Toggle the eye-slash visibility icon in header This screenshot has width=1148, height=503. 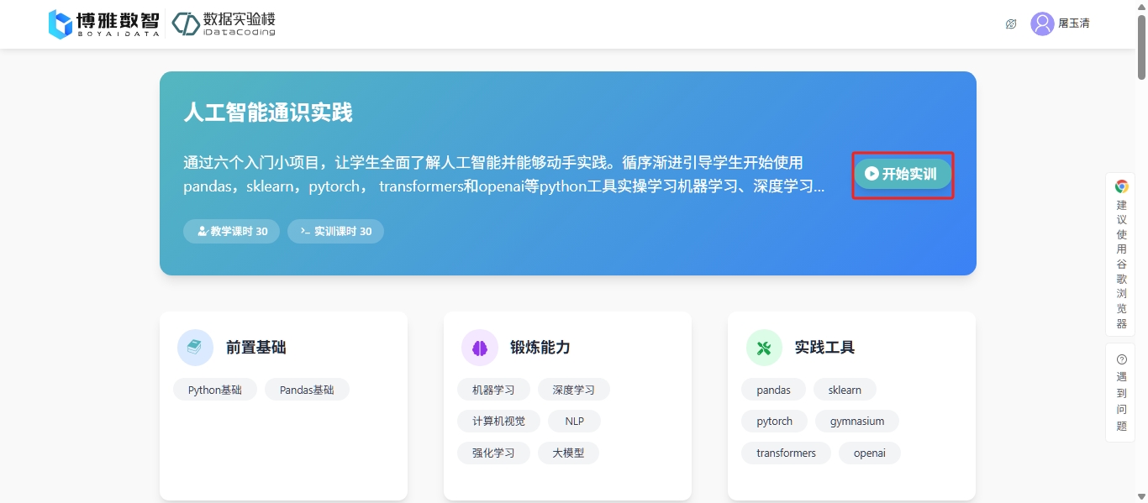coord(1011,24)
